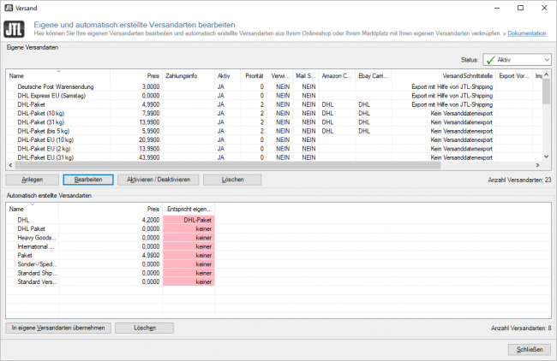Click price 4,2000 in lower table
Image resolution: width=557 pixels, height=361 pixels.
tap(151, 220)
